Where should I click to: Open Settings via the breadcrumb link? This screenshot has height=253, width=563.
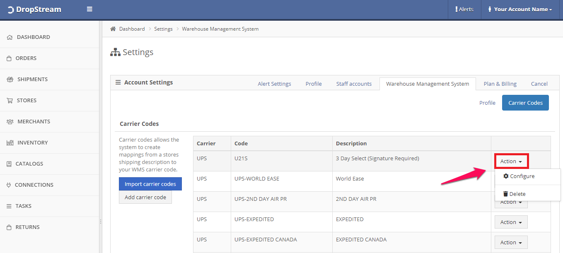tap(163, 29)
